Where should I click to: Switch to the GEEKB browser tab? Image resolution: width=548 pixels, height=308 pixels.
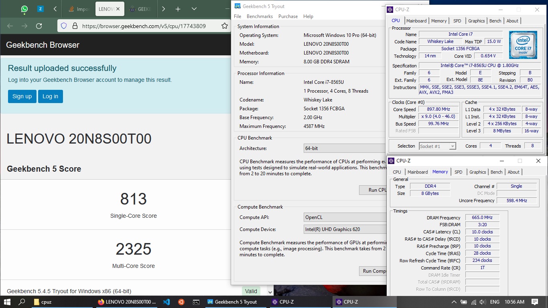140,9
